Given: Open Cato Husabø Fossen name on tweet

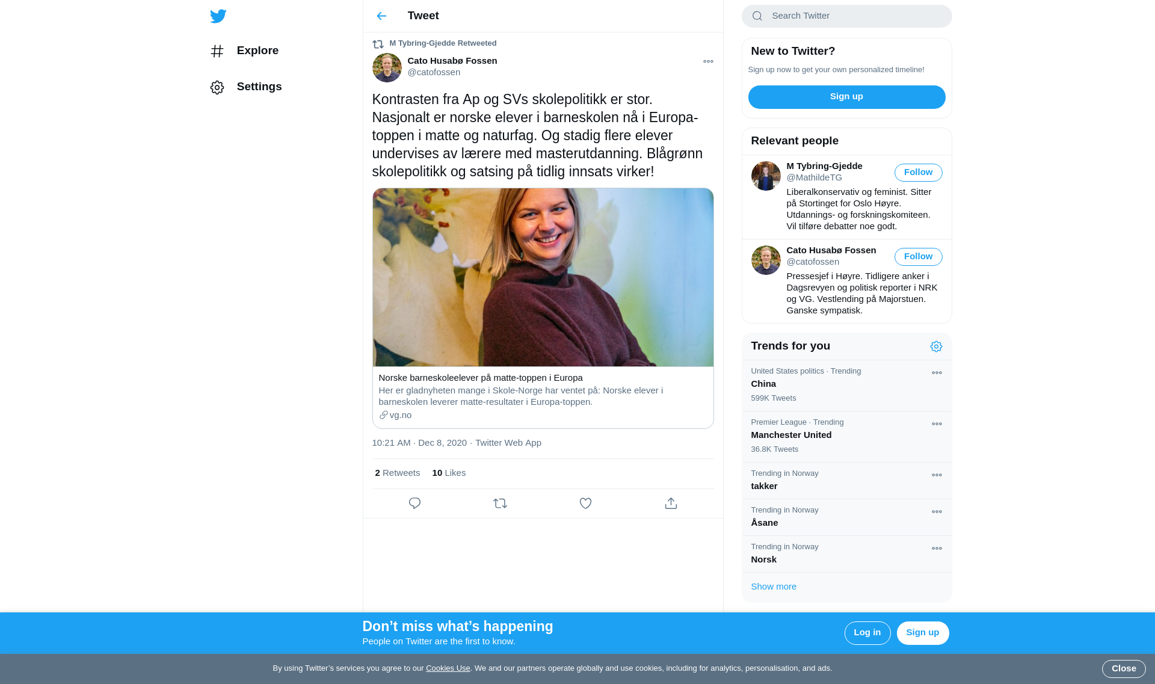Looking at the screenshot, I should 452,61.
